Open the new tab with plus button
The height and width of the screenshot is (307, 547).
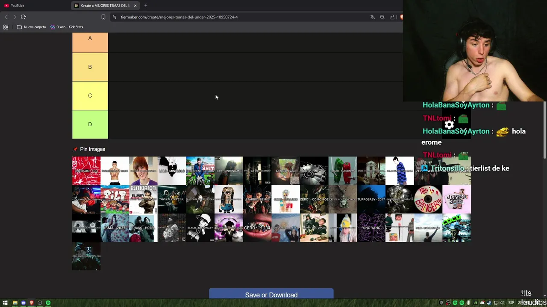coord(146,6)
